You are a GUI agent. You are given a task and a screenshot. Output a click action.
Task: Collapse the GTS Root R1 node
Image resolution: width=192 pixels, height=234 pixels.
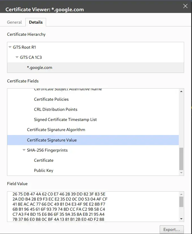[x=10, y=47]
